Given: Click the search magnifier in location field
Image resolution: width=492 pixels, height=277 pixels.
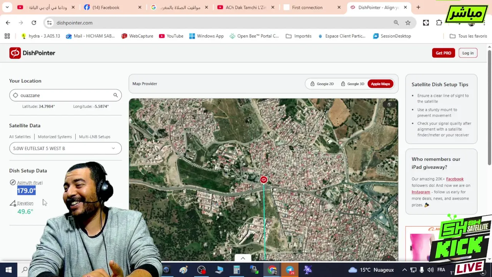Looking at the screenshot, I should (115, 95).
